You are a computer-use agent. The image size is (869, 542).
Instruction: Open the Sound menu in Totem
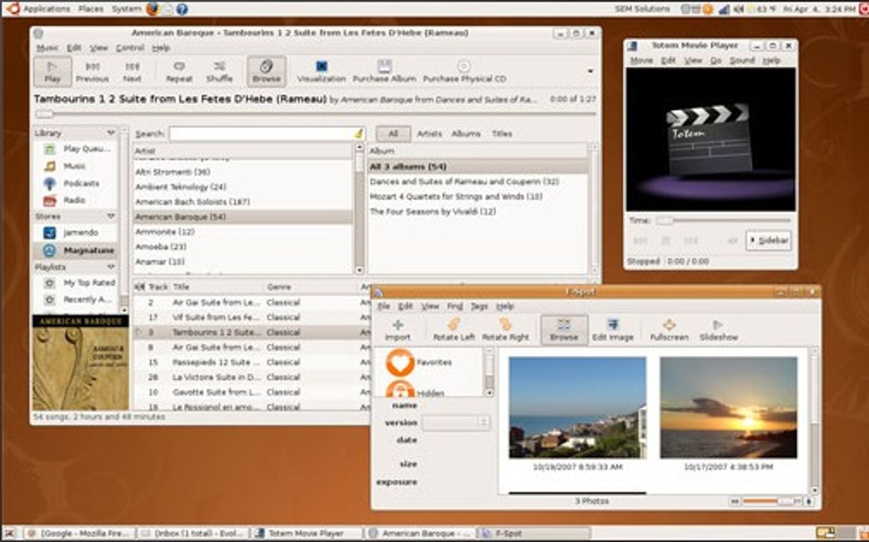[742, 60]
